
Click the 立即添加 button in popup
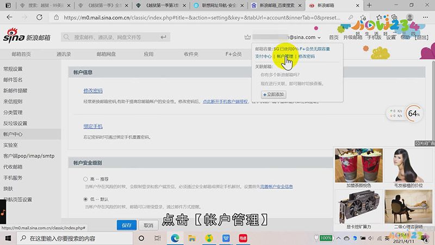tap(274, 94)
